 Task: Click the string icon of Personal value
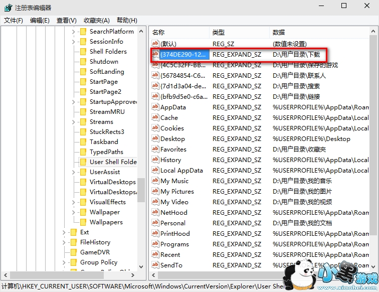click(x=155, y=223)
